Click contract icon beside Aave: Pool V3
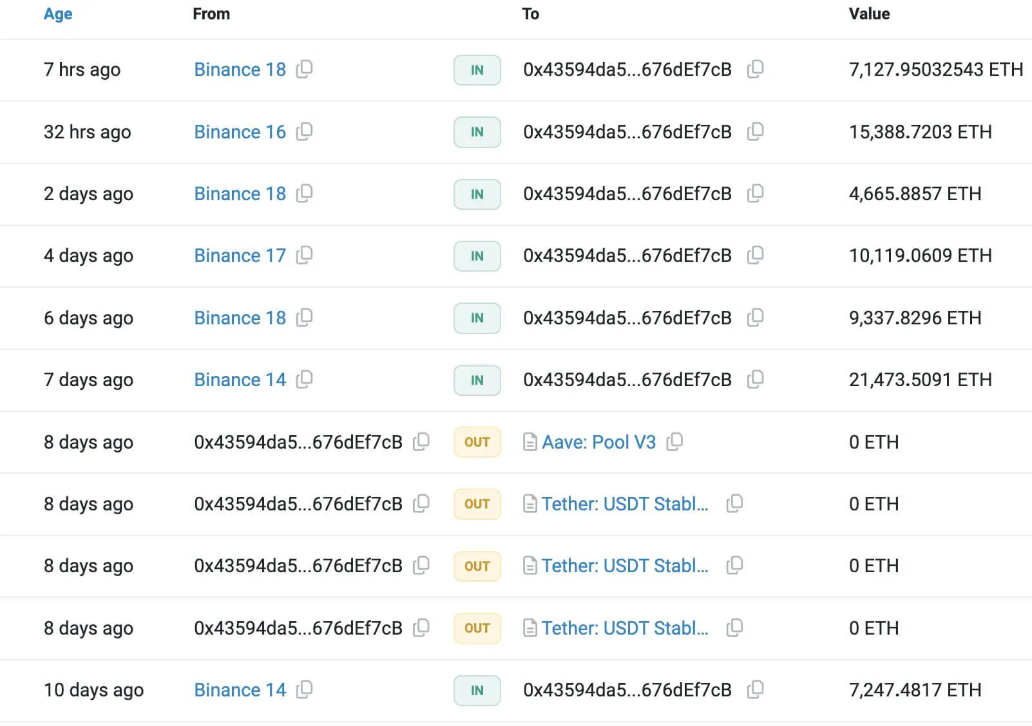 pyautogui.click(x=530, y=442)
